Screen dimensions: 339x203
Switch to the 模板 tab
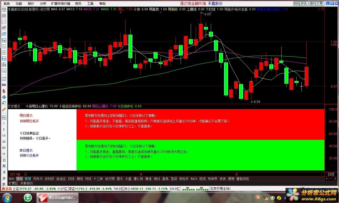(x=20, y=179)
